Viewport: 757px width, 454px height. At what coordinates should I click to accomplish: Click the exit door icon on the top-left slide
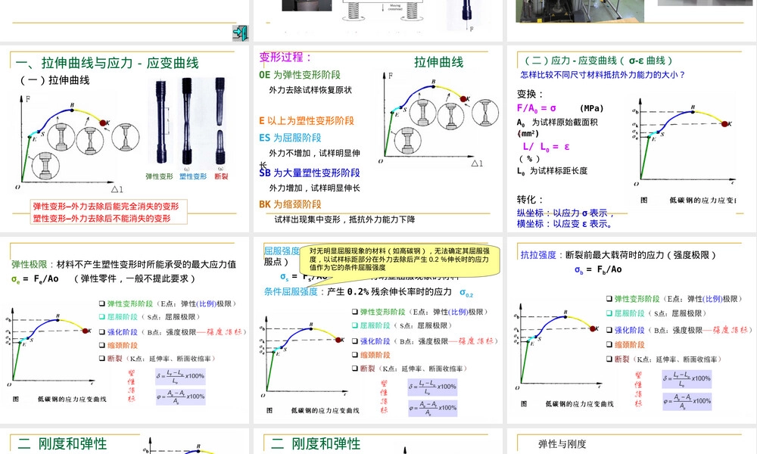point(241,33)
